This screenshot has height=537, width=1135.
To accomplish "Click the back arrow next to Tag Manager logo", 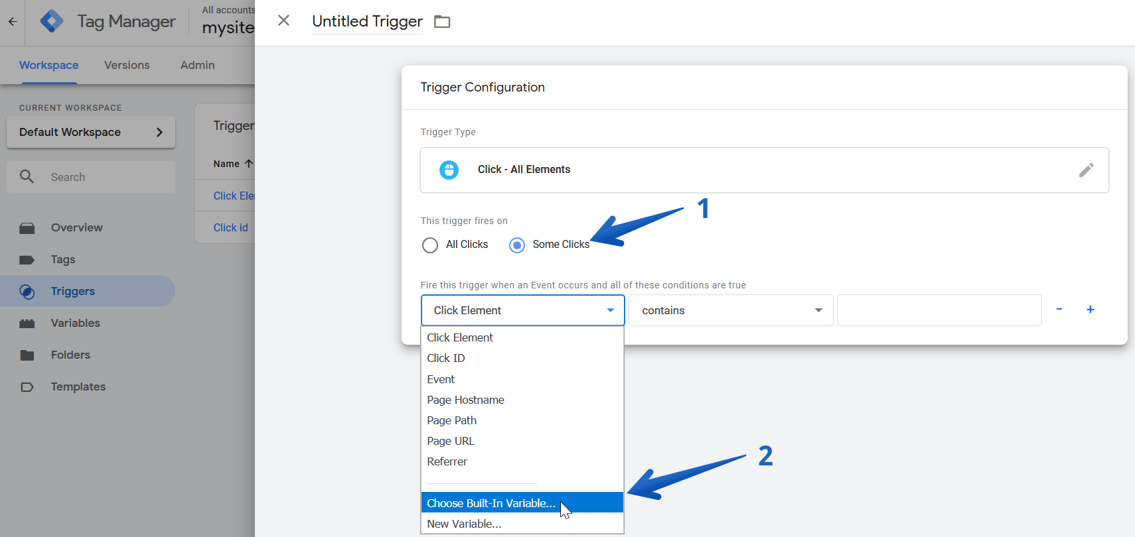I will 13,22.
